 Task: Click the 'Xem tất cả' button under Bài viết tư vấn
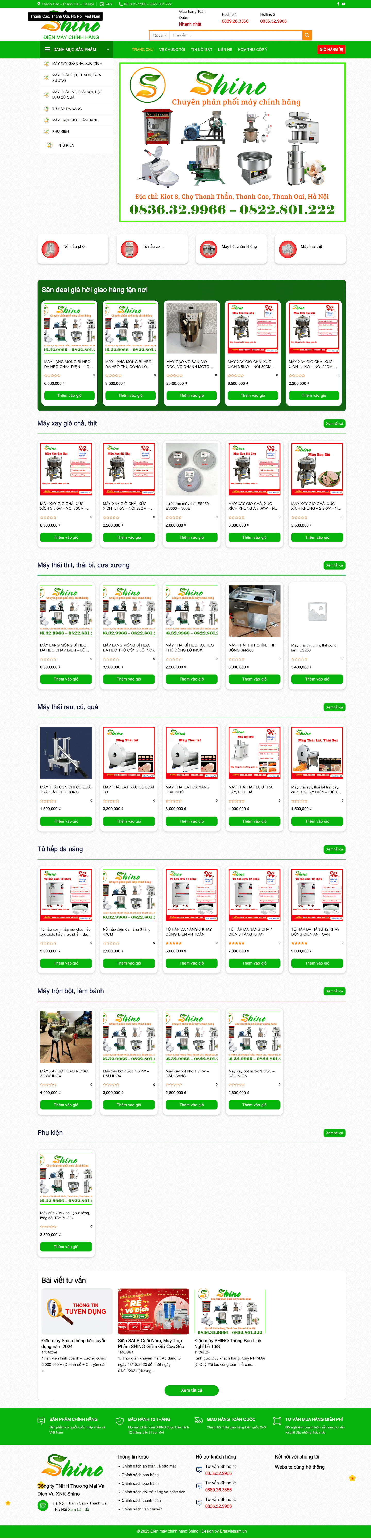[191, 1390]
